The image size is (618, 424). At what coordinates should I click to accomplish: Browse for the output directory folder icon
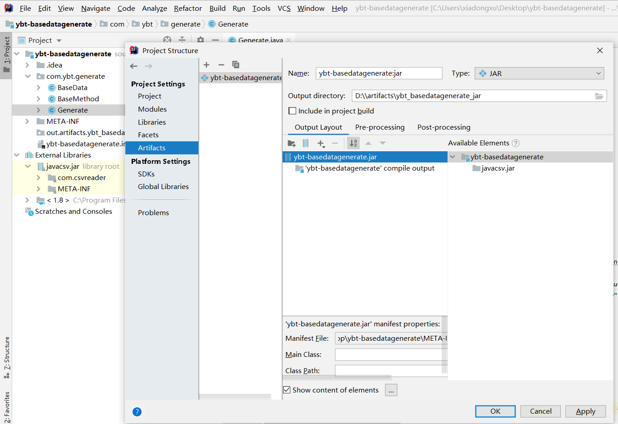(599, 96)
